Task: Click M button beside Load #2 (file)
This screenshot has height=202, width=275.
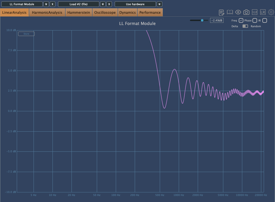Action: [103, 4]
